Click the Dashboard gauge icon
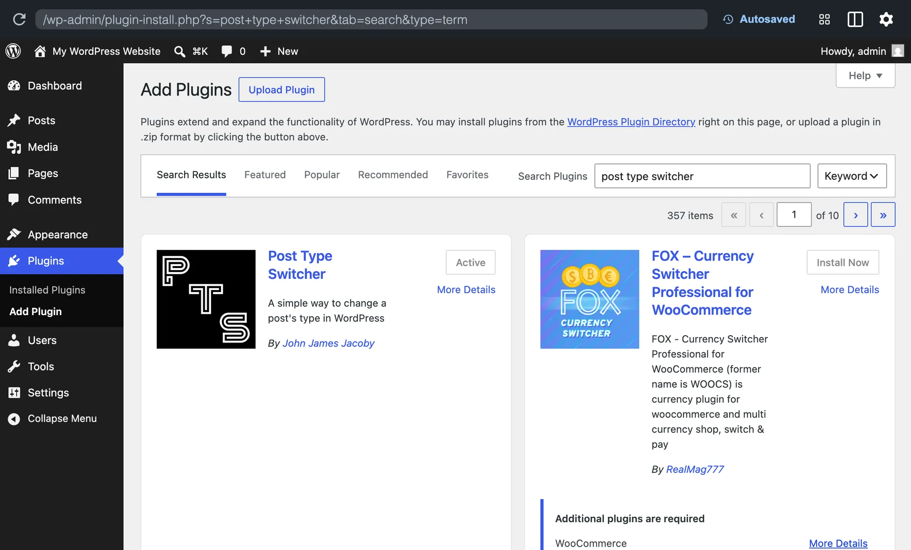Viewport: 911px width, 550px height. point(14,86)
